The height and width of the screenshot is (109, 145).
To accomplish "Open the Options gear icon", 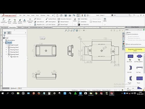I will tap(88, 15).
